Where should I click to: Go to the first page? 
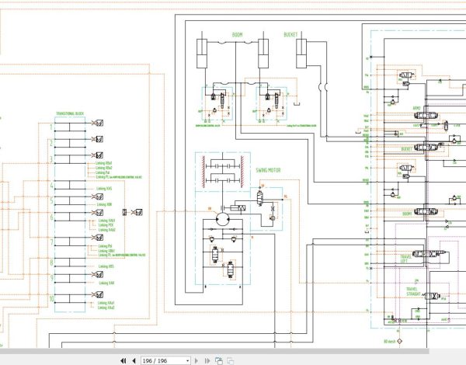point(123,361)
